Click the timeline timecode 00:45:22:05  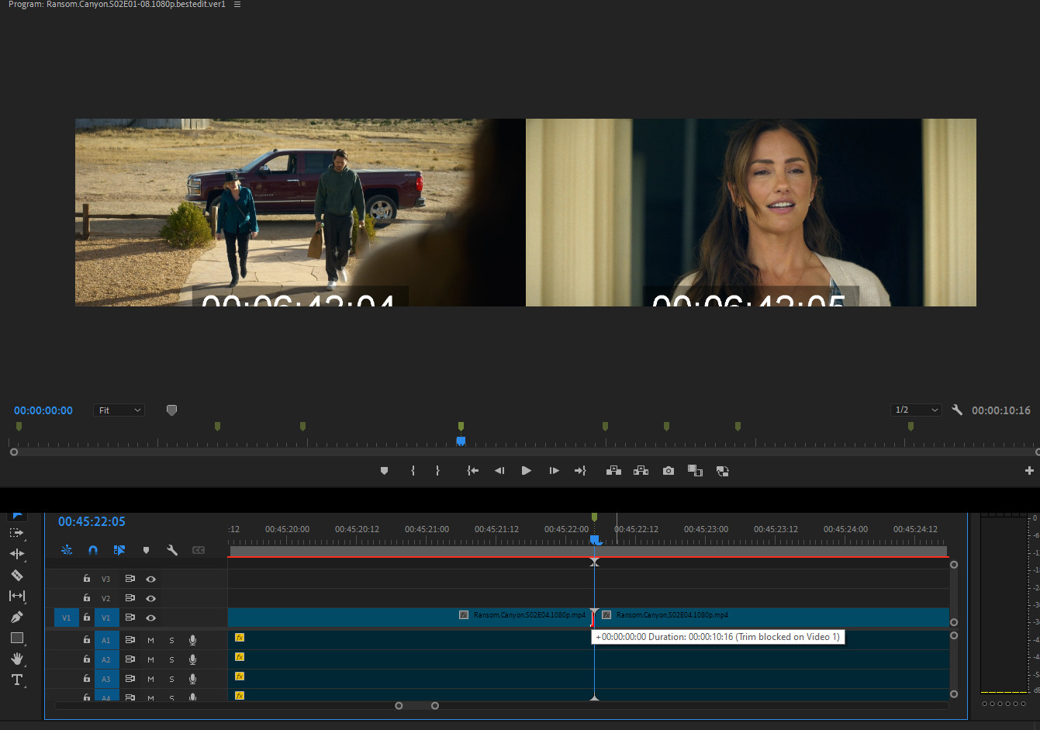click(x=92, y=521)
